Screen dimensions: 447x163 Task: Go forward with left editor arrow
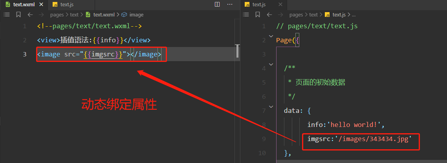click(x=42, y=14)
